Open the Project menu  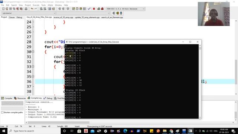28,5
